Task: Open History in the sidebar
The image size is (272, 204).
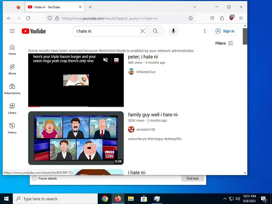Action: coord(12,128)
